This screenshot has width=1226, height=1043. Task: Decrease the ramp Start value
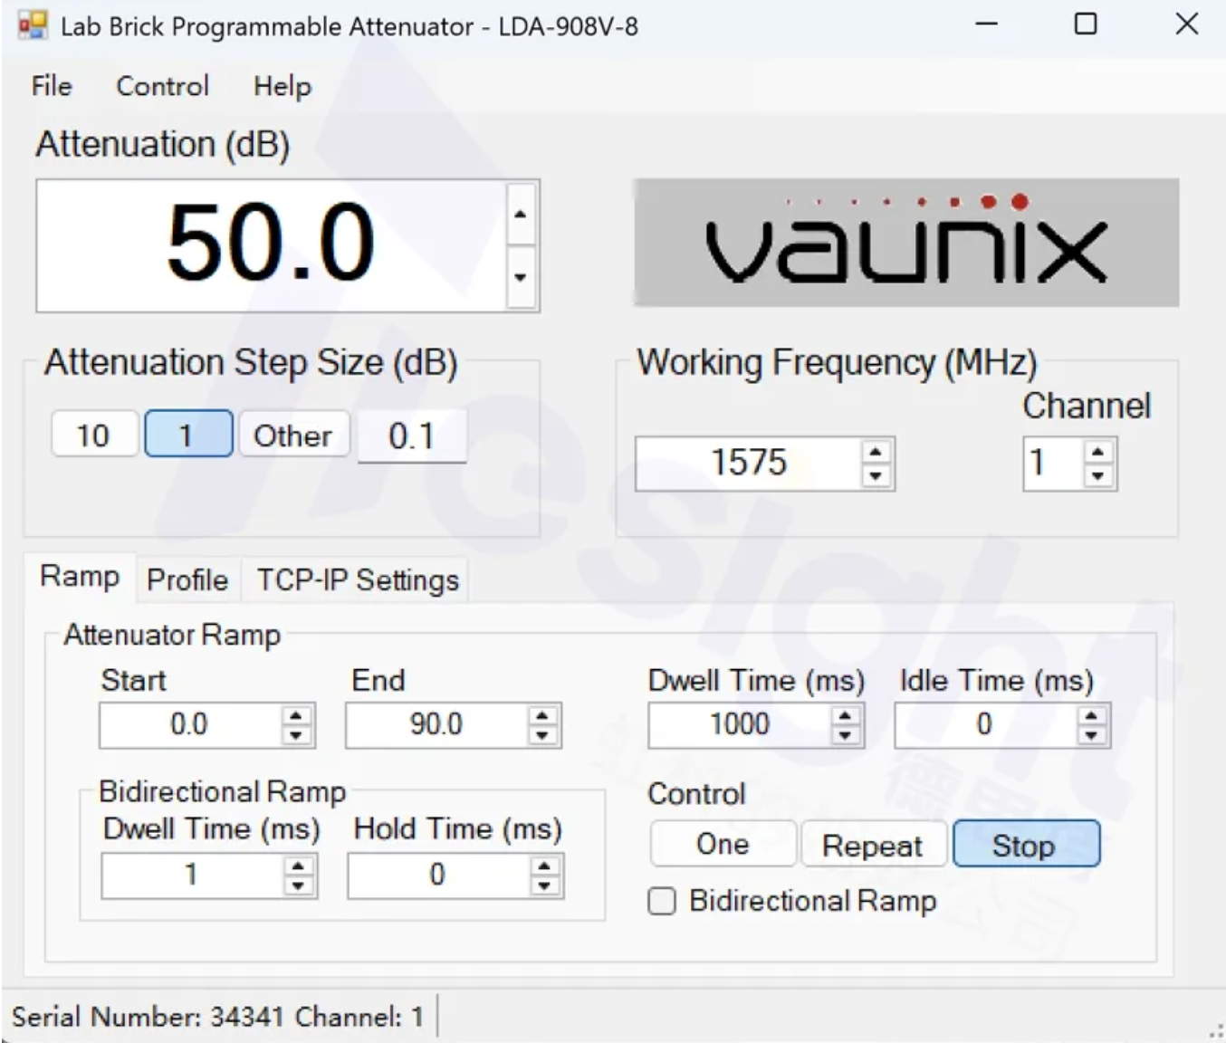(296, 735)
